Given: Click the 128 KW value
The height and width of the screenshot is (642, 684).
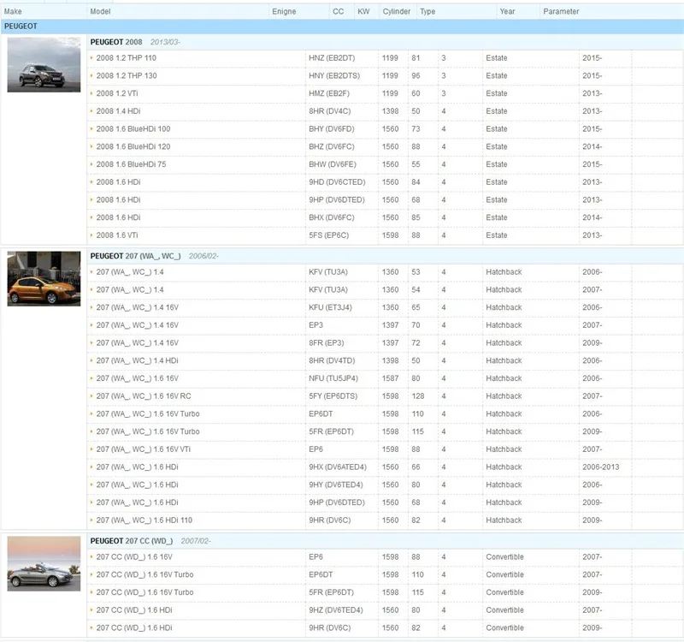Looking at the screenshot, I should pyautogui.click(x=418, y=396).
